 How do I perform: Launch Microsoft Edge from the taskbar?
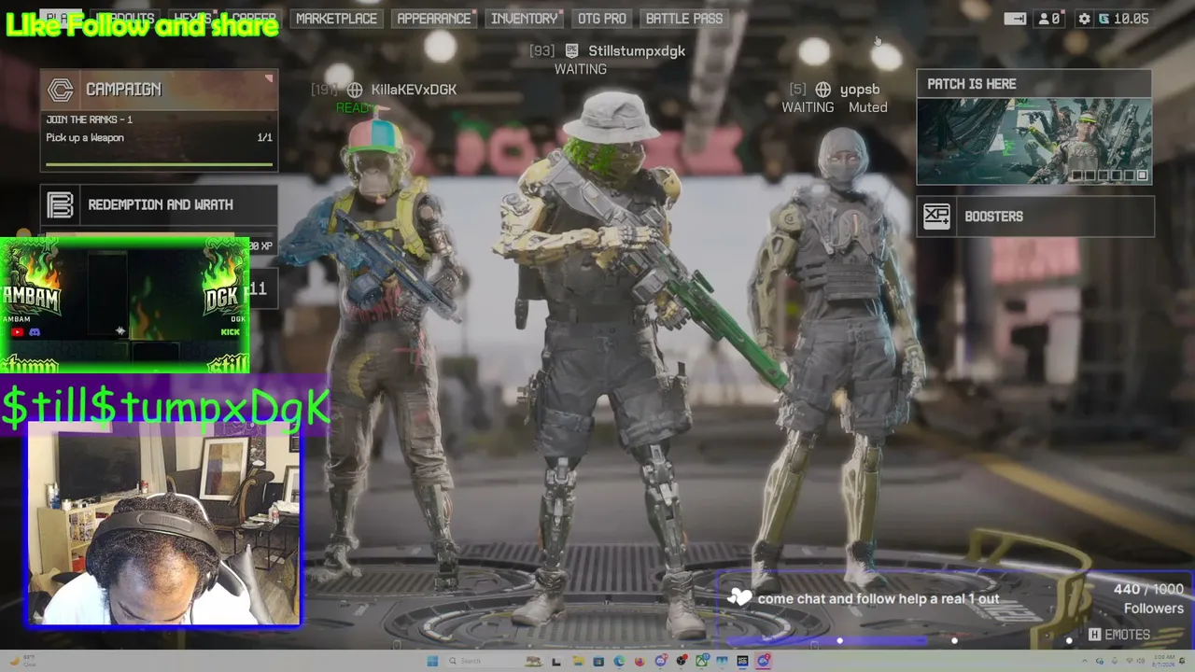tap(619, 662)
